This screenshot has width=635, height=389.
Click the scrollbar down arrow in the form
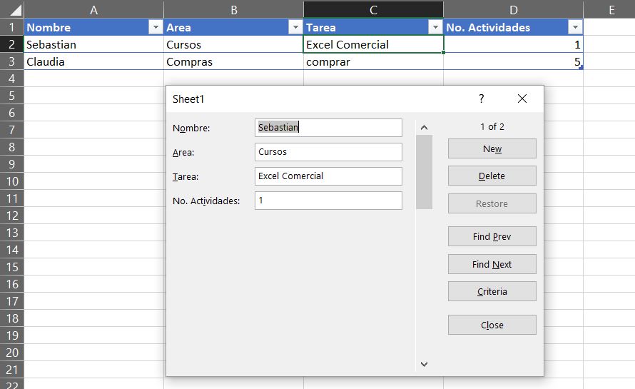(x=424, y=364)
